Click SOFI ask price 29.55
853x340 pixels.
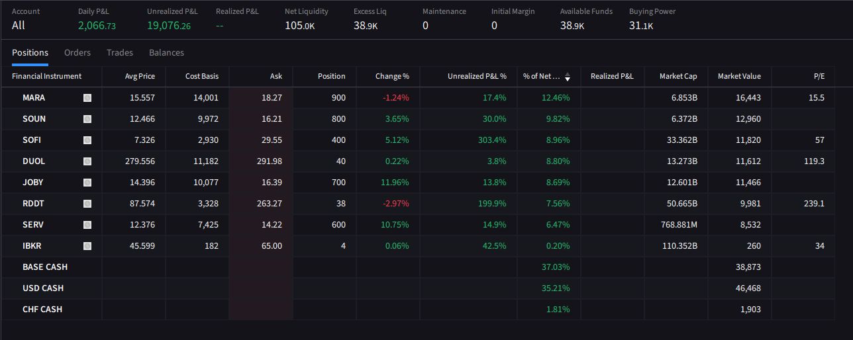click(272, 140)
